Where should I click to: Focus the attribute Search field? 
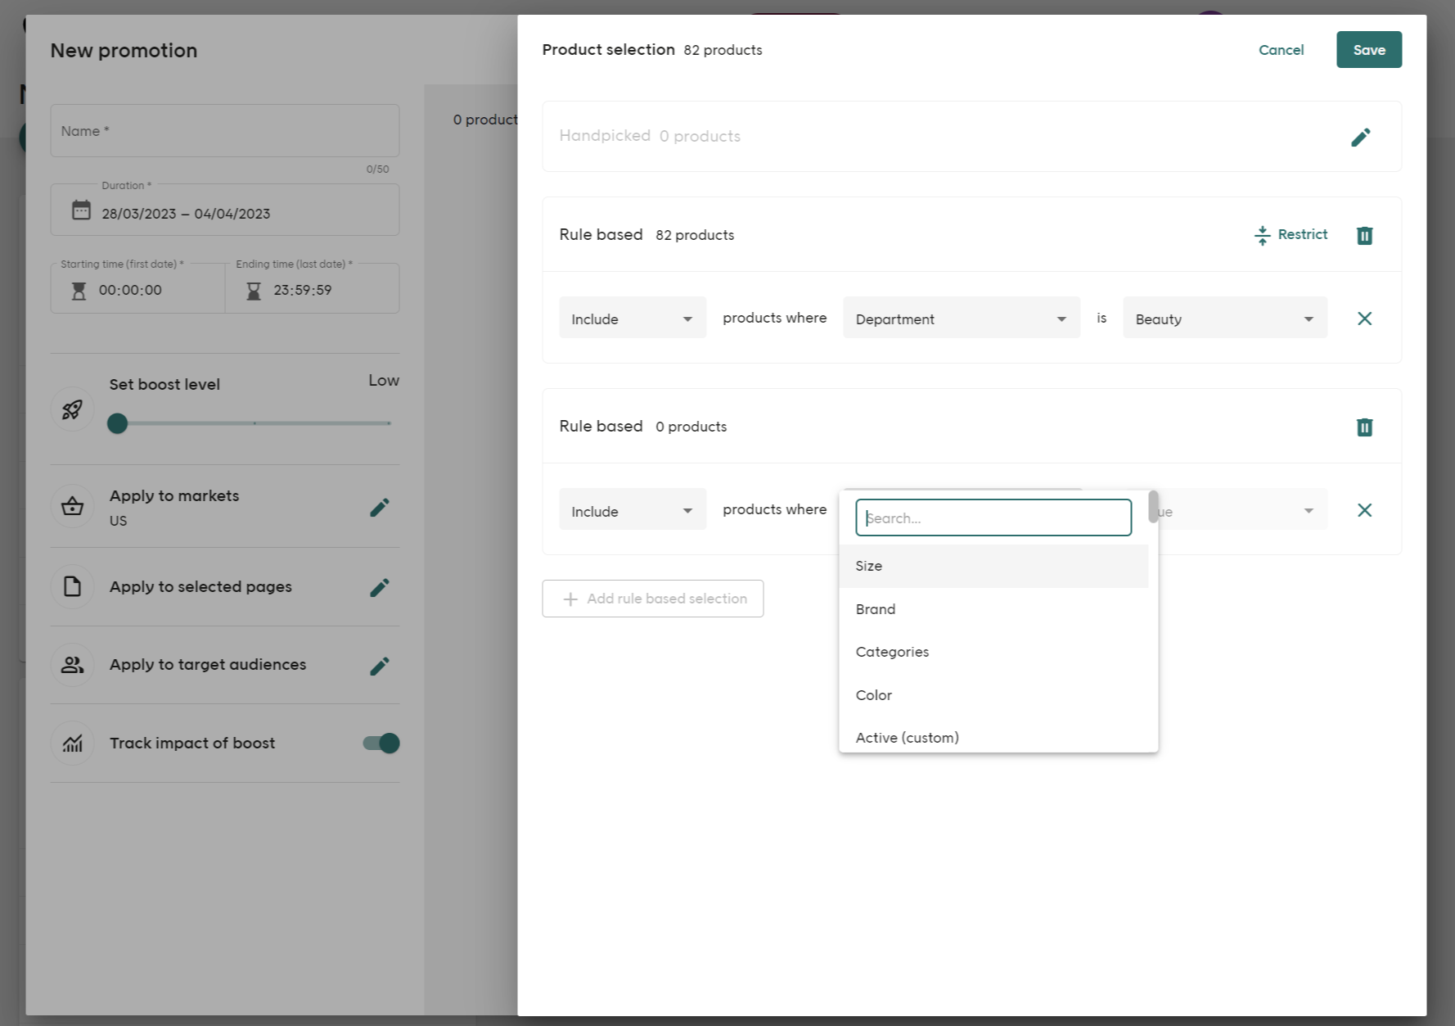pyautogui.click(x=993, y=518)
